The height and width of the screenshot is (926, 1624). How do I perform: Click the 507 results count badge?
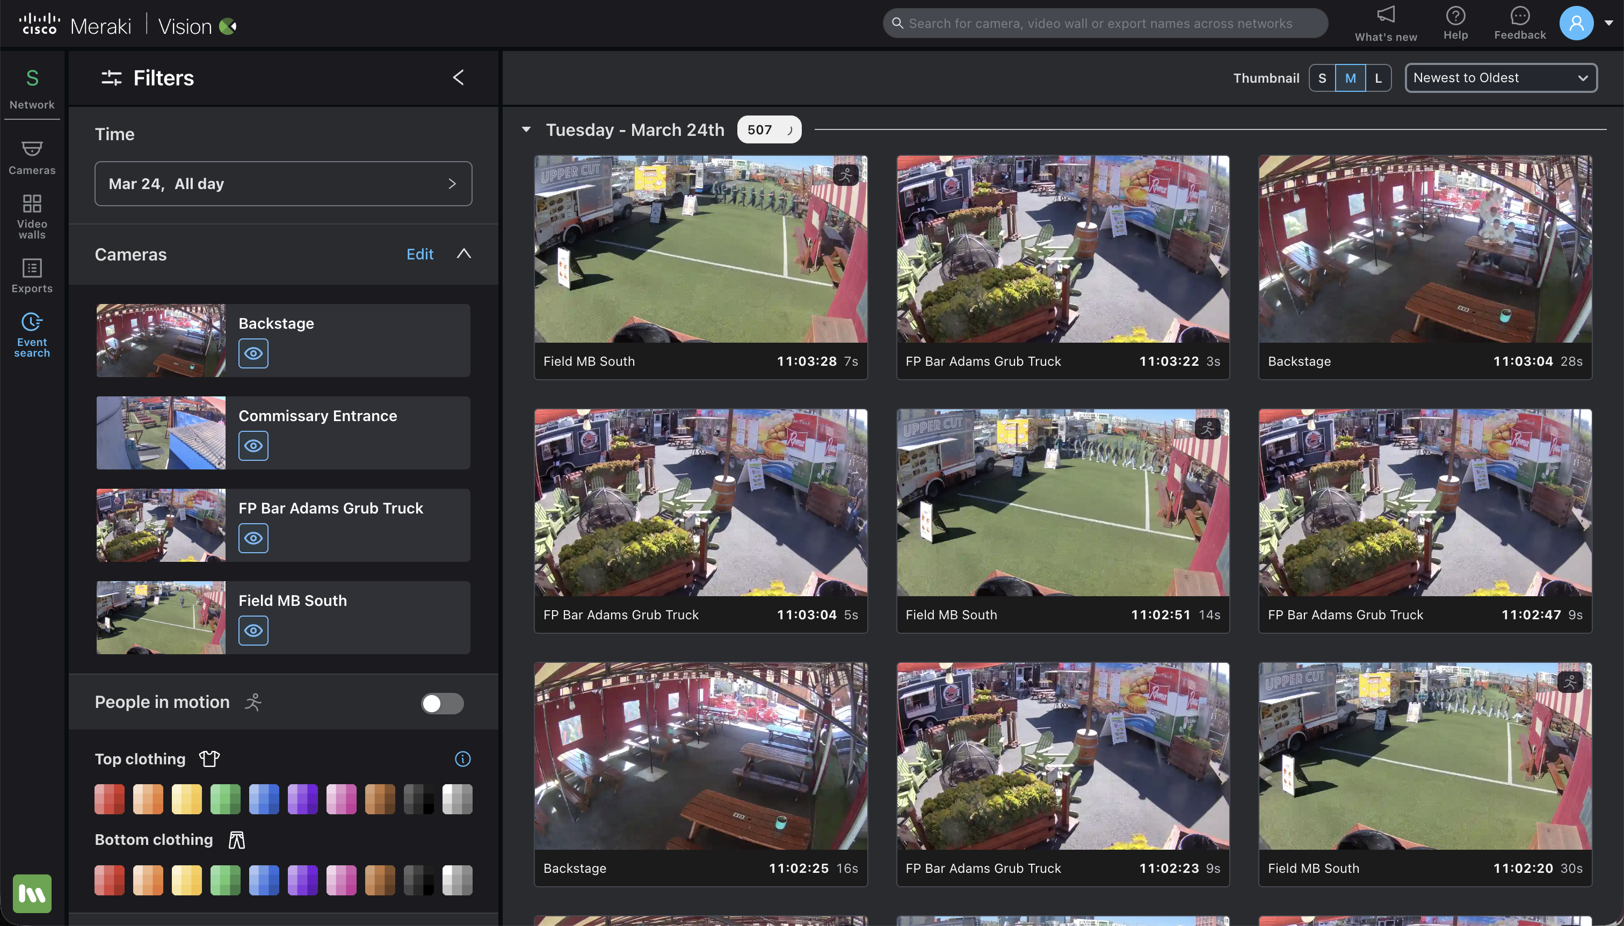coord(769,130)
